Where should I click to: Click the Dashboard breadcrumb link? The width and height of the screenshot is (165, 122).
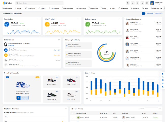click(150, 13)
